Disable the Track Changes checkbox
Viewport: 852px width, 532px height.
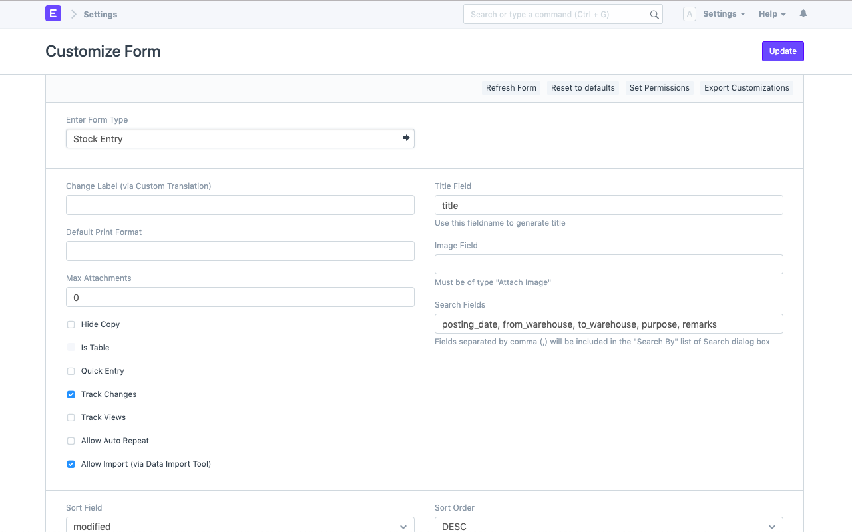pos(71,394)
